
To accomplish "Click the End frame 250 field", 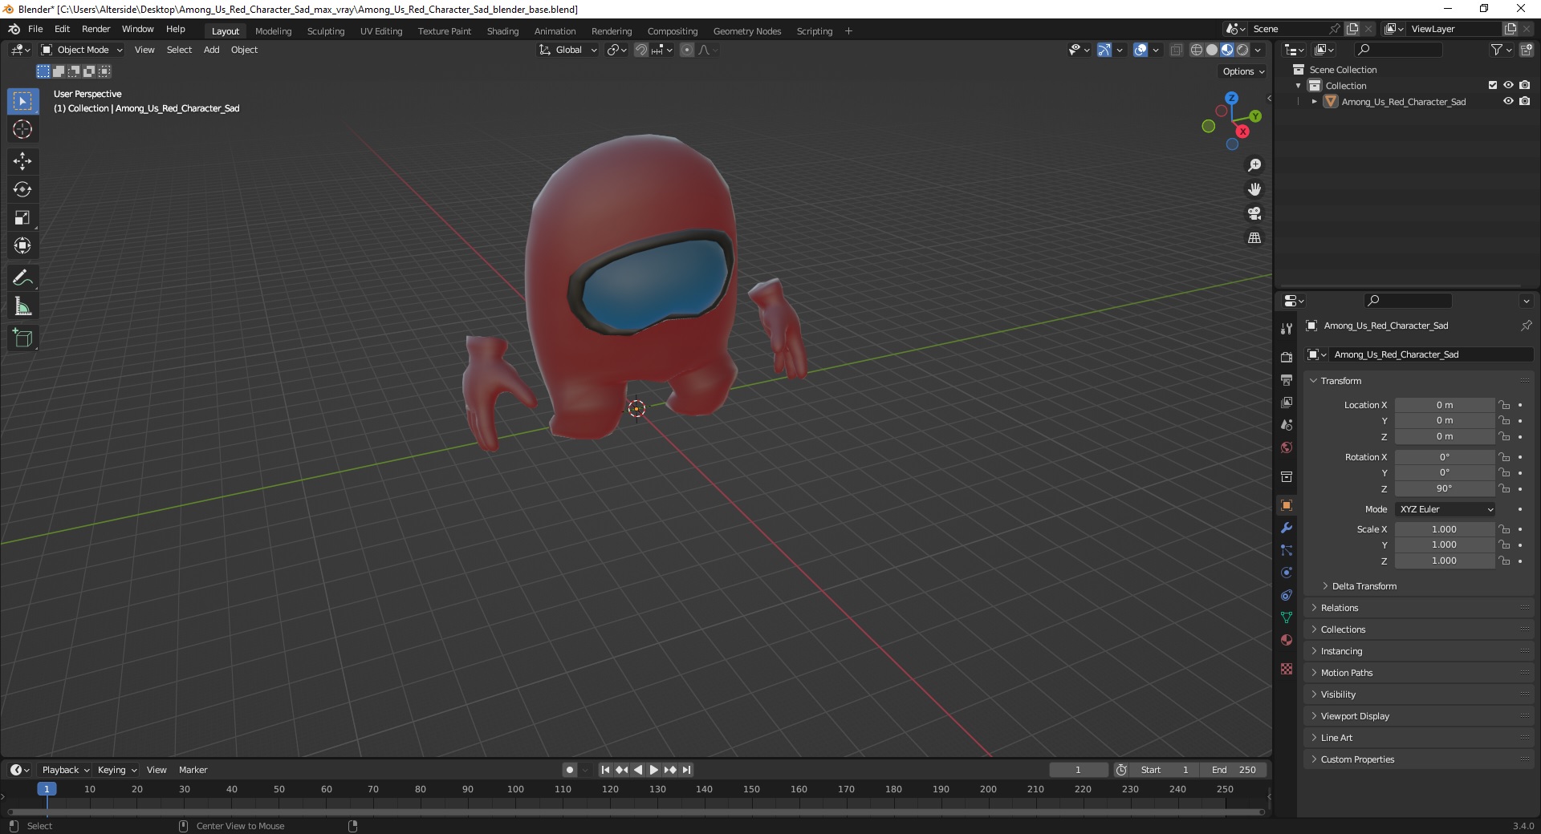I will (1234, 770).
